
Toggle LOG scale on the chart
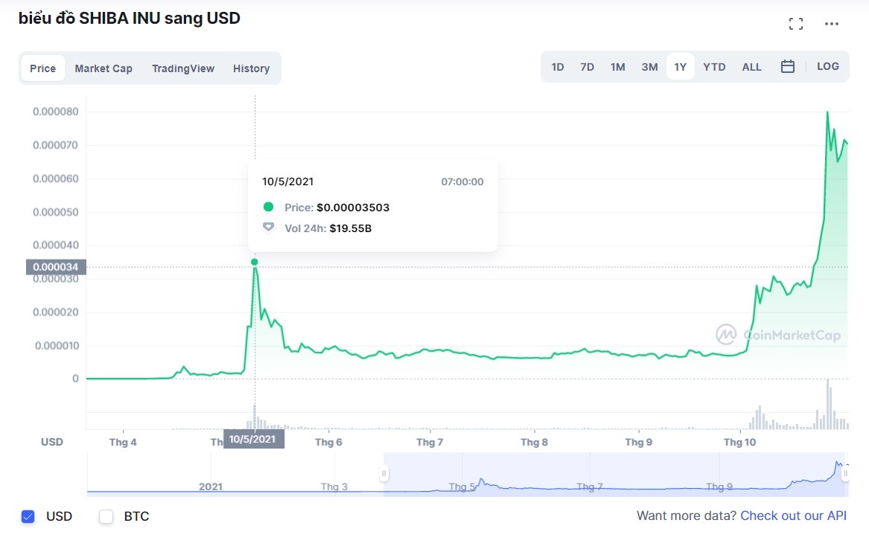pyautogui.click(x=827, y=66)
